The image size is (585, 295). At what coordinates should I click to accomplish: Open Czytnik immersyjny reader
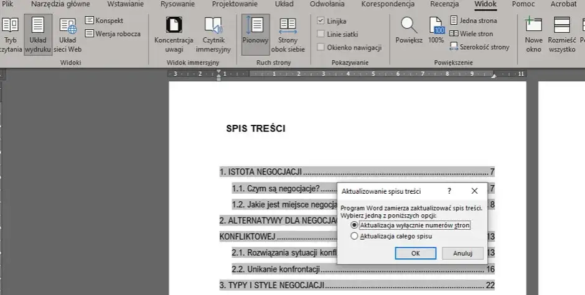coord(213,35)
